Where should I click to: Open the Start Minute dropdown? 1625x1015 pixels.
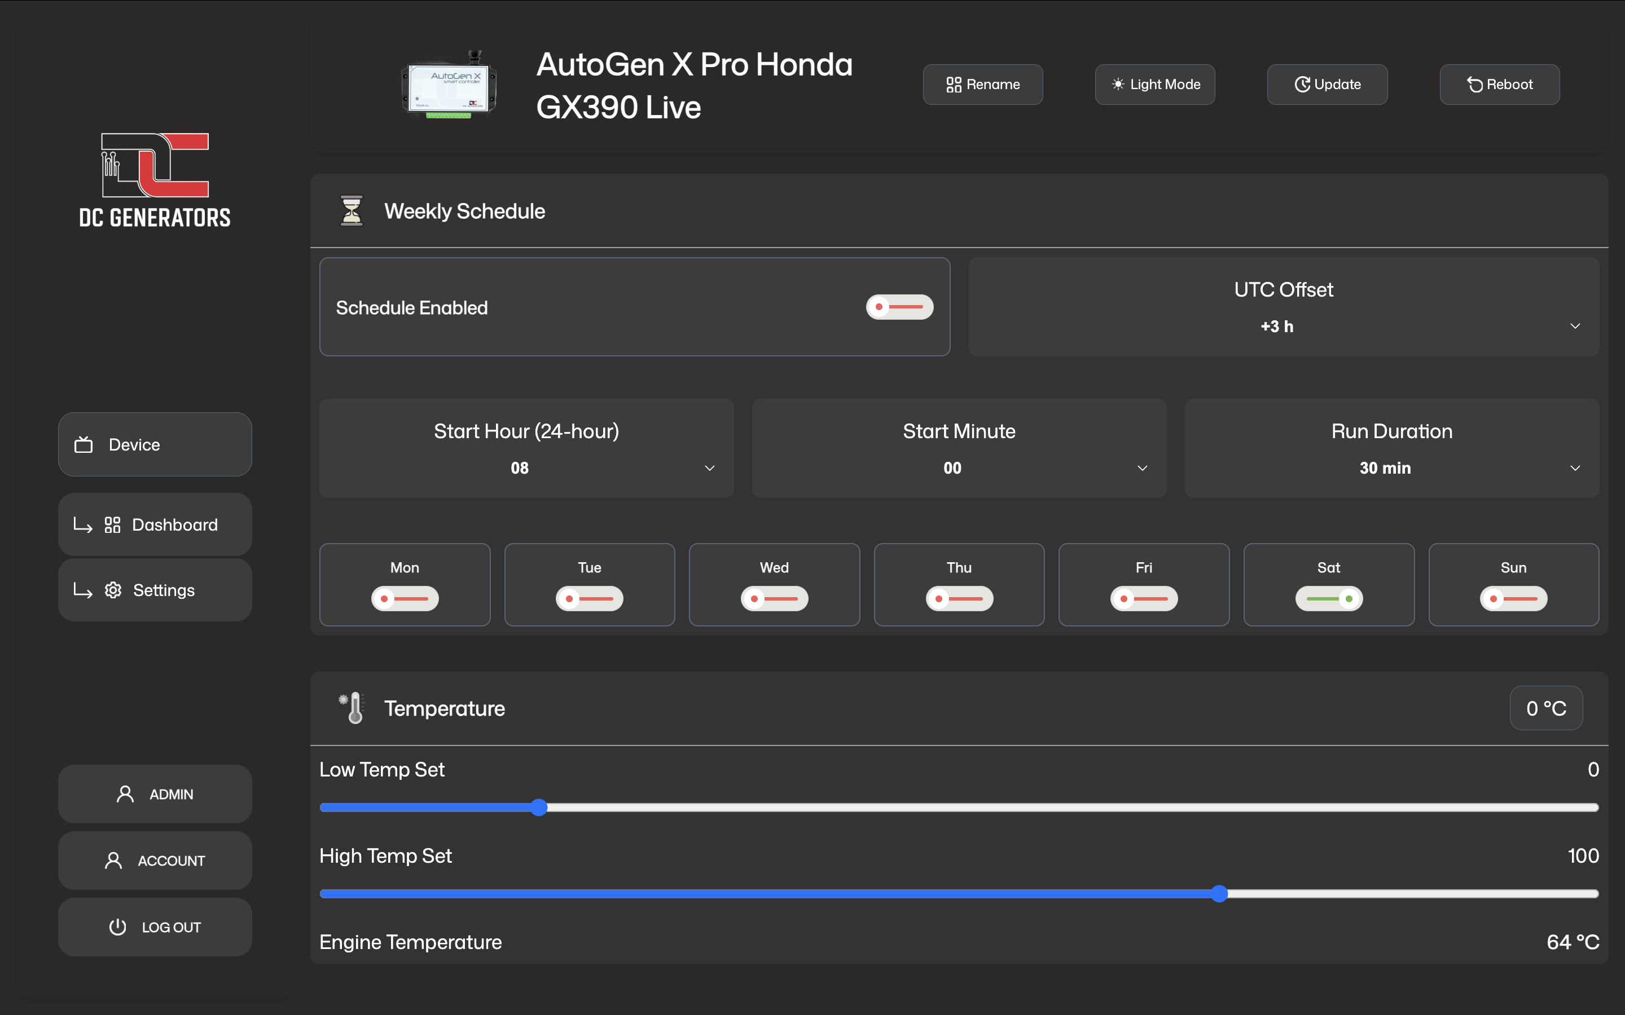point(959,448)
